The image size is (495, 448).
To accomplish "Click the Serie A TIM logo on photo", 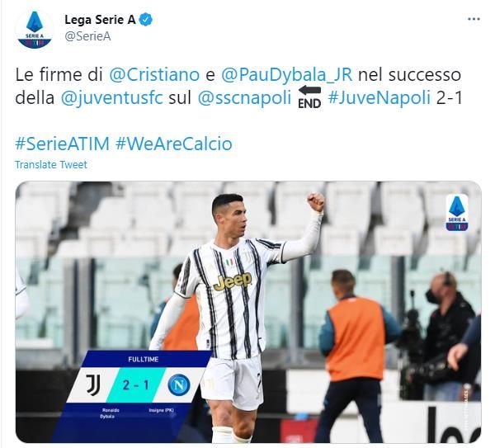I will coord(457,213).
